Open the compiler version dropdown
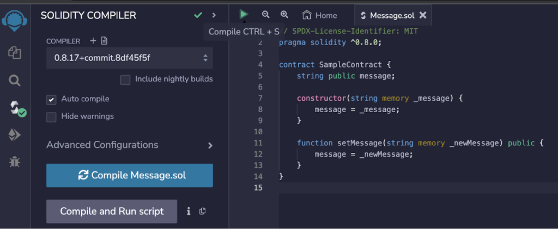Screen dimensions: 558x229 tap(129, 58)
